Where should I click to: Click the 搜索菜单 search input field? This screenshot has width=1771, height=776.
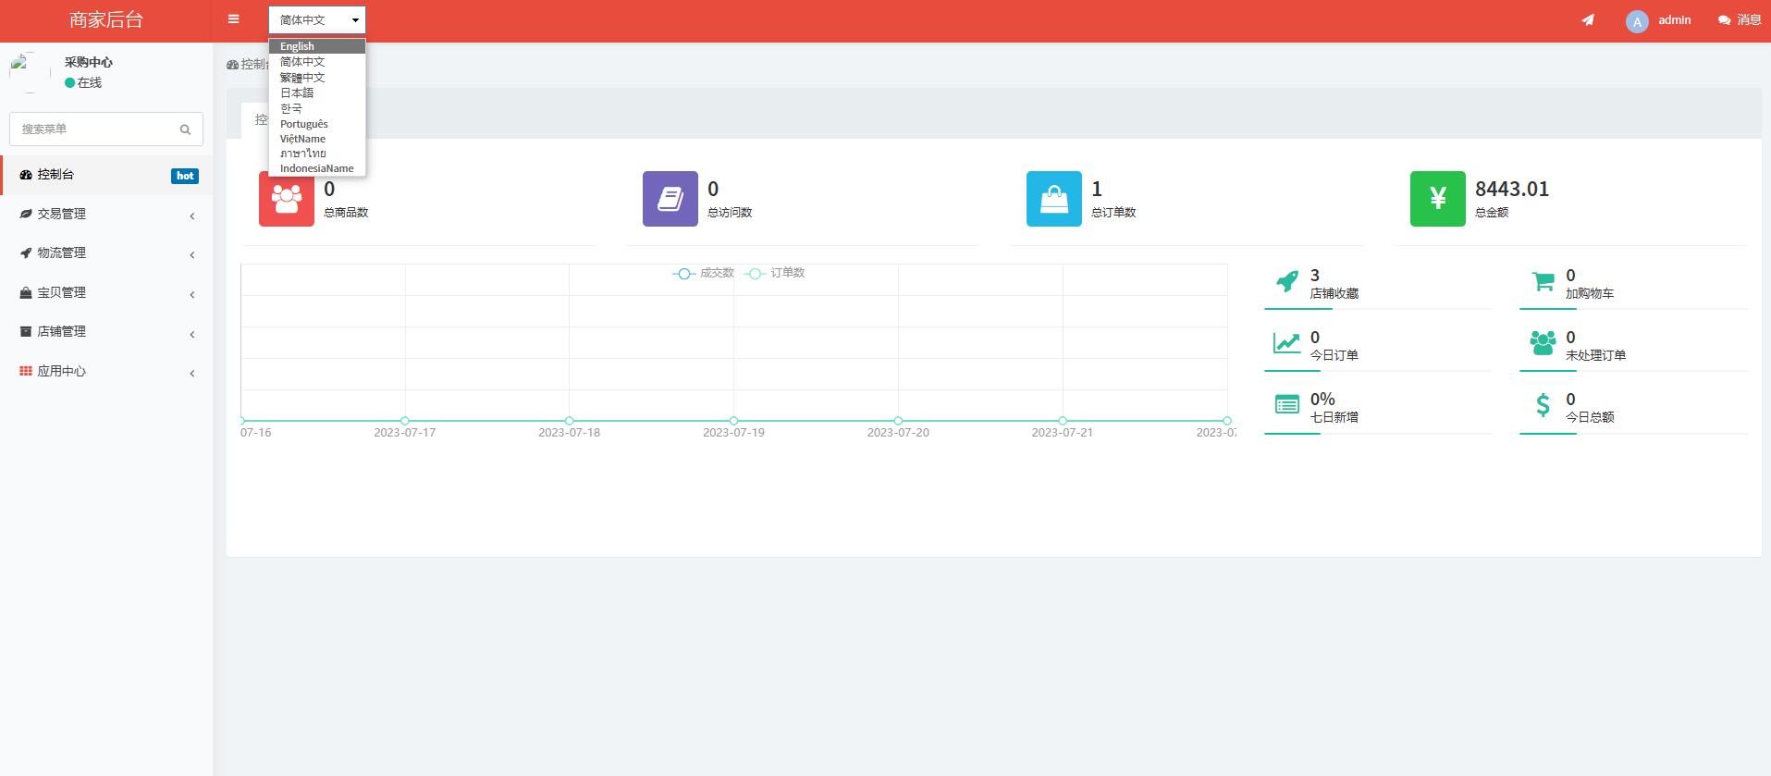[x=92, y=129]
